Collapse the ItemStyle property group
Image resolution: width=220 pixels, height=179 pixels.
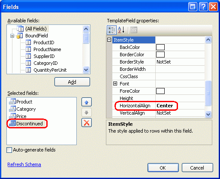109,40
